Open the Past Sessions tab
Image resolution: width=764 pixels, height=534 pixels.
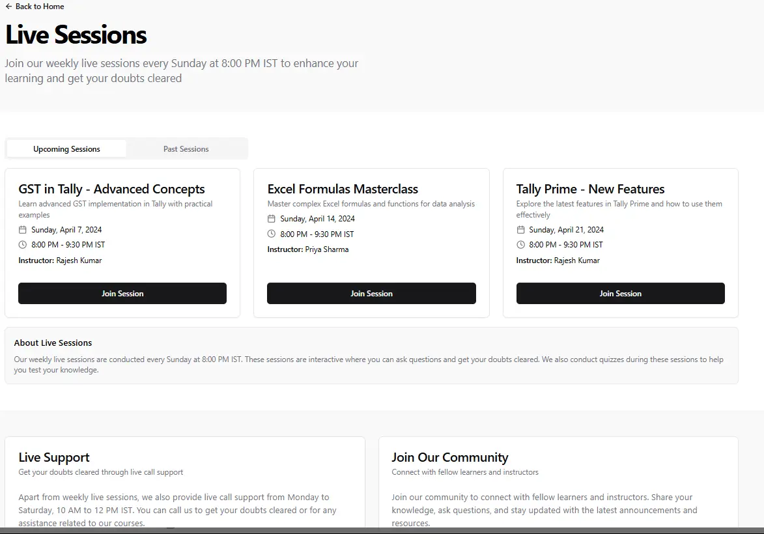(186, 148)
